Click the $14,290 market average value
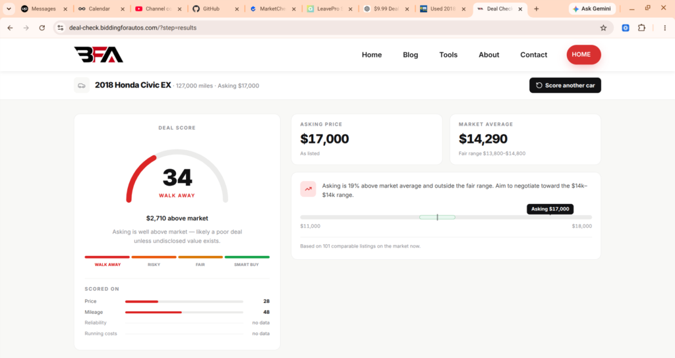 pos(483,139)
